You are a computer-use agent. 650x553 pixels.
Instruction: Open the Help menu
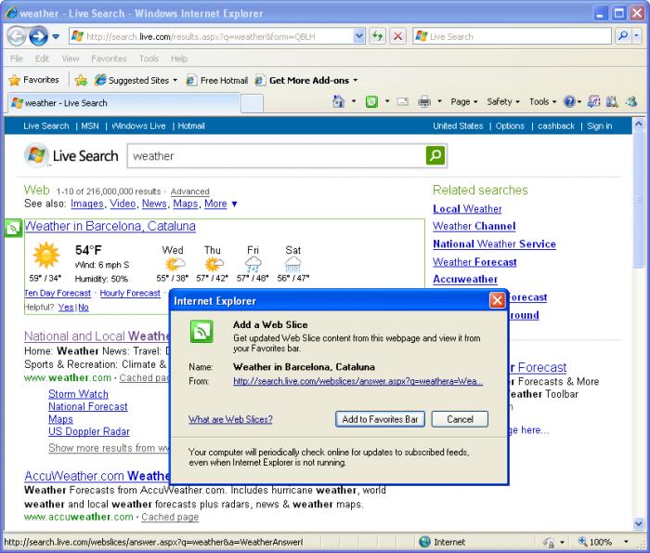[x=179, y=59]
